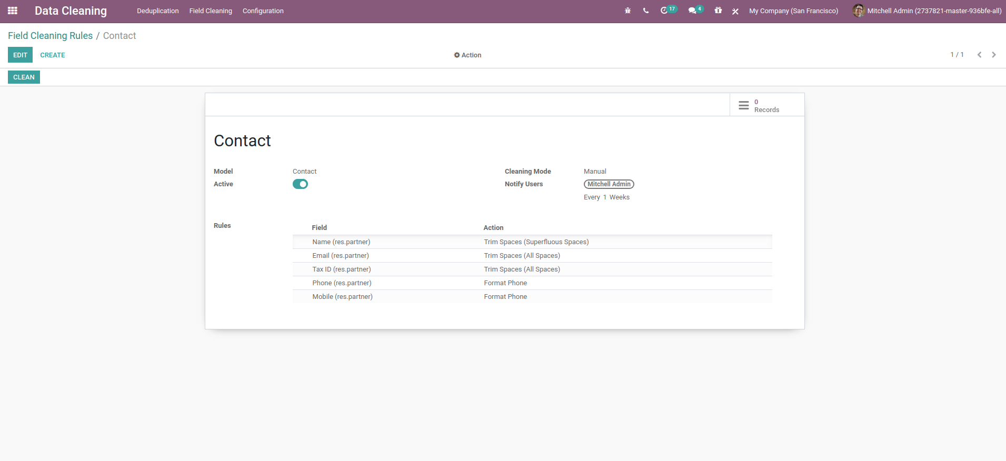Click the Field column header
This screenshot has width=1006, height=461.
(x=320, y=228)
